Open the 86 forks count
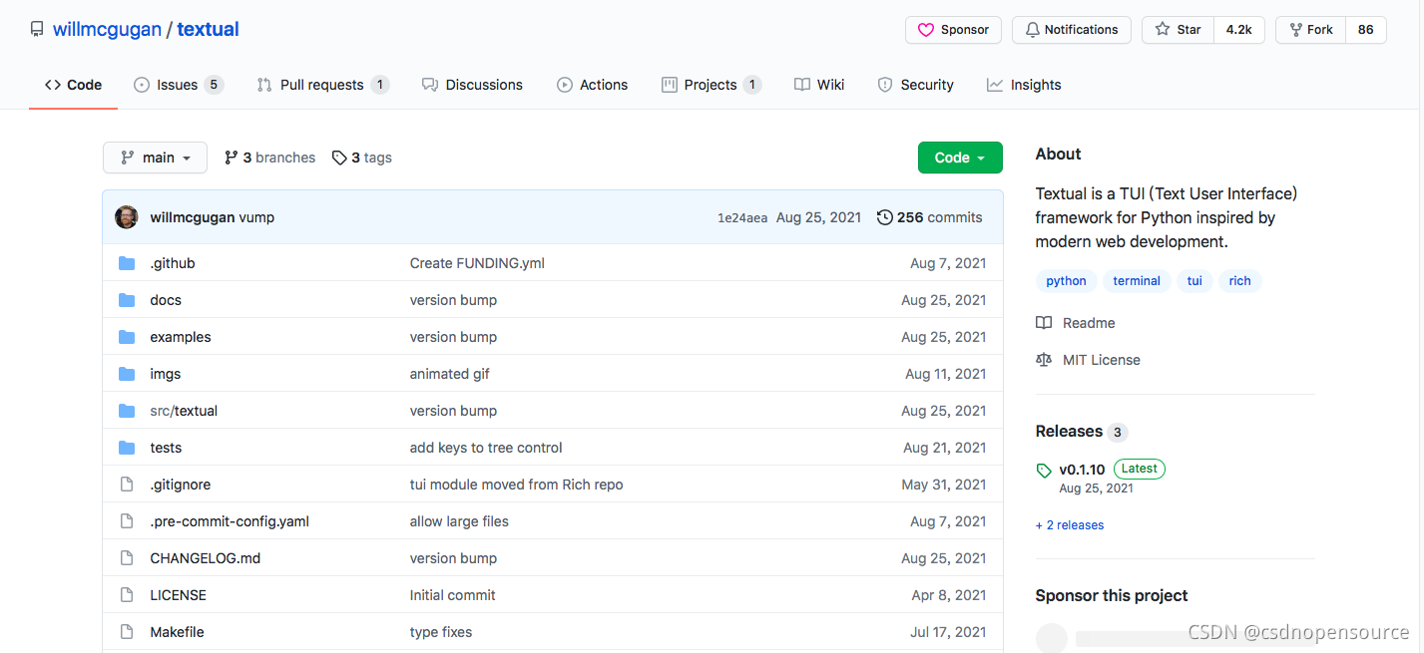Screen dimensions: 1424x653 coord(1366,30)
